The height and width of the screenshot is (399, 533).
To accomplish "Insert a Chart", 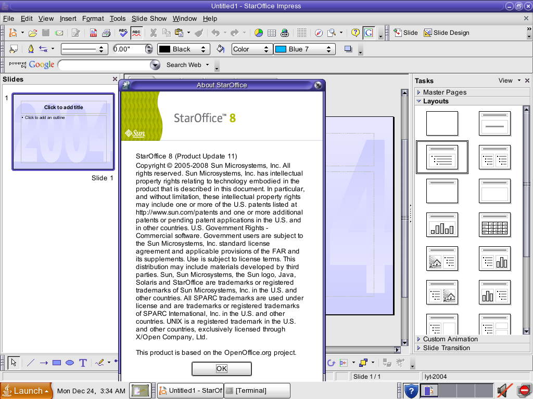I will [259, 33].
